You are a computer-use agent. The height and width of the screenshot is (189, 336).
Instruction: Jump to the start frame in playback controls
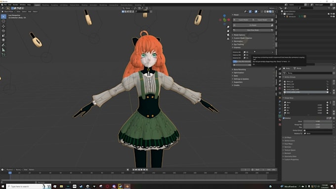[133, 170]
